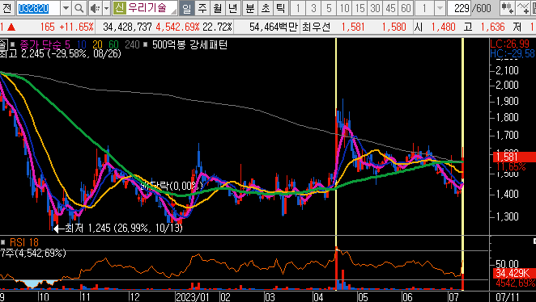The height and width of the screenshot is (302, 536).
Task: Click the add indicator line icon
Action: 523,8
